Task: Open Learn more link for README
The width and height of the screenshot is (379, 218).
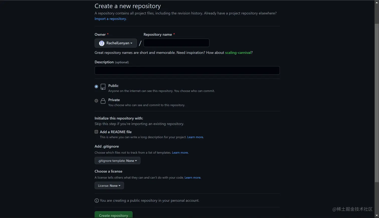Action: [195, 137]
